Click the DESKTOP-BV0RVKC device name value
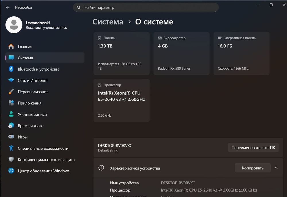The image size is (287, 197). (178, 183)
